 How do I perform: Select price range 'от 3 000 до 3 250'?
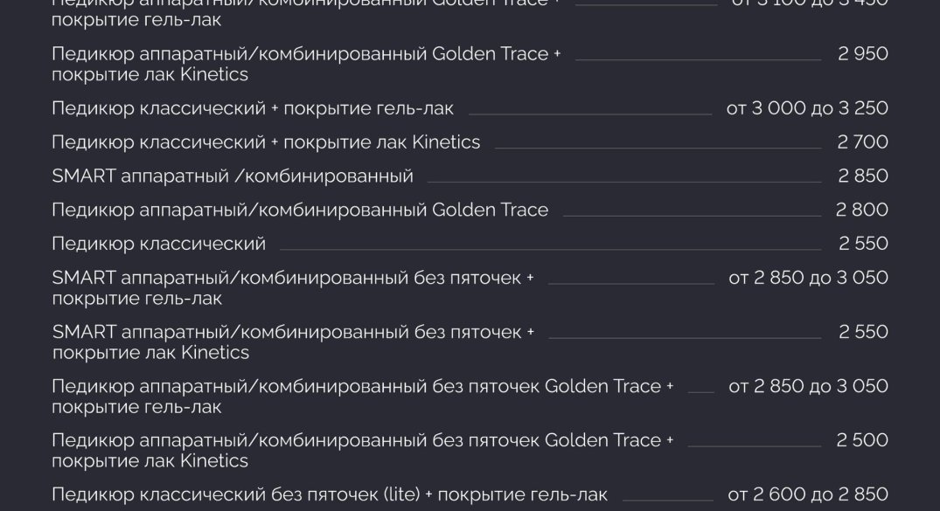(x=807, y=108)
